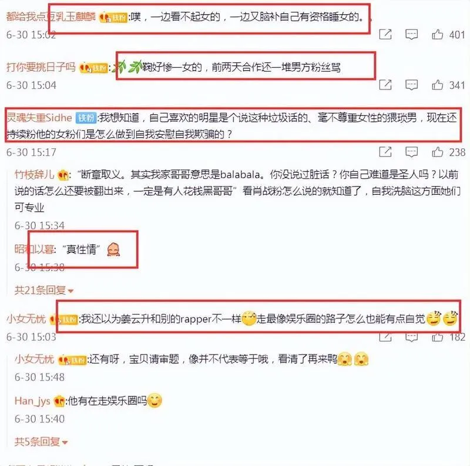Open user 灵魂失重Sidhe profile
Screen dimensions: 470x466
click(39, 118)
